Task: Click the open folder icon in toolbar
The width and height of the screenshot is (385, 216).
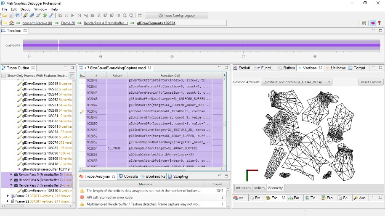Action: 4,16
